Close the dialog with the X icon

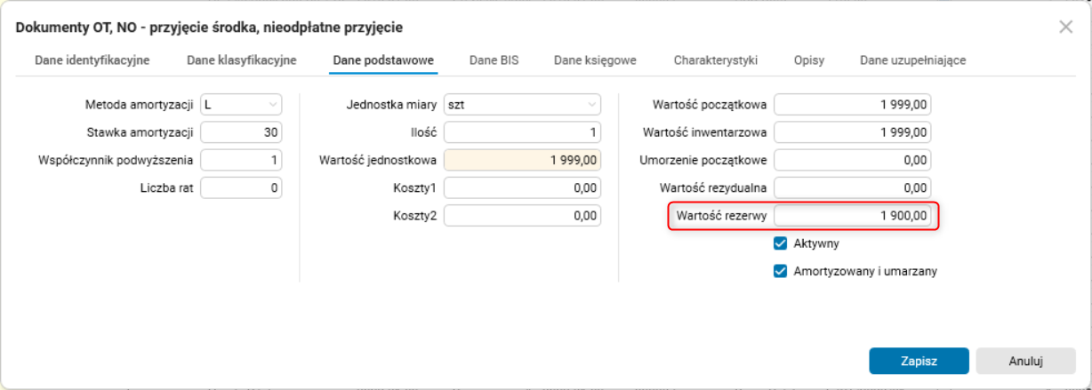(1065, 27)
